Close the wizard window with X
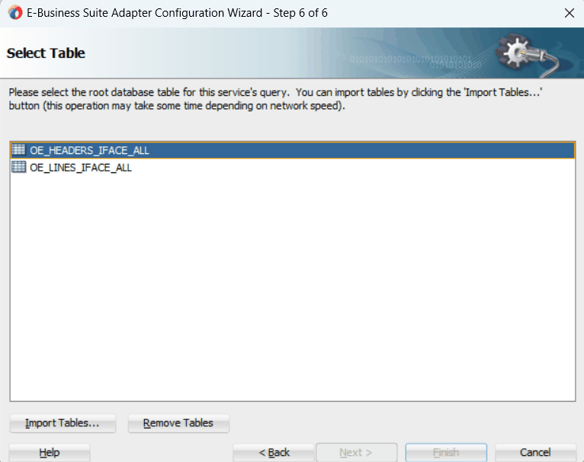 (569, 13)
